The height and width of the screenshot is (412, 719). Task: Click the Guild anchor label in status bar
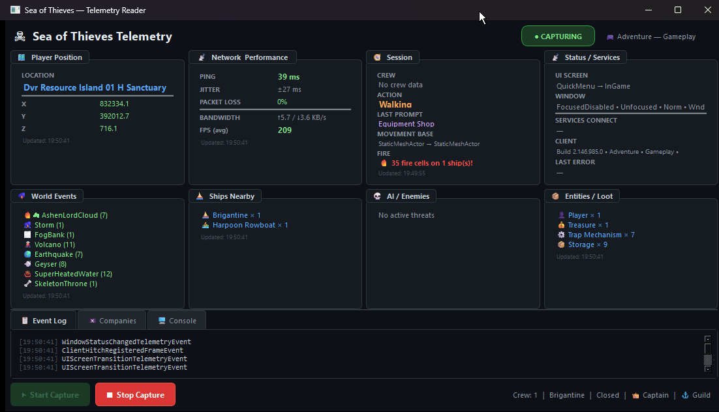click(x=696, y=395)
